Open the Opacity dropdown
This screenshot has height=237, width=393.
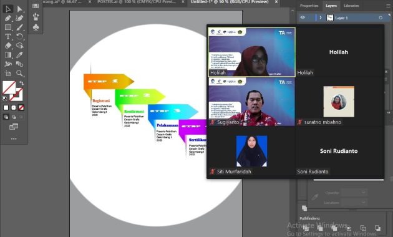(x=354, y=193)
